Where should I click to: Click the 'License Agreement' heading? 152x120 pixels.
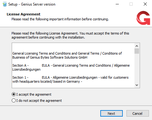click(23, 14)
